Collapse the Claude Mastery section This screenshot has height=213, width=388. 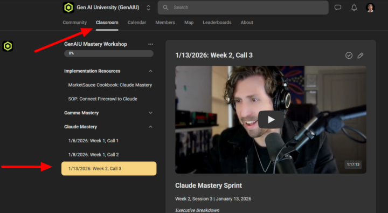pyautogui.click(x=150, y=127)
